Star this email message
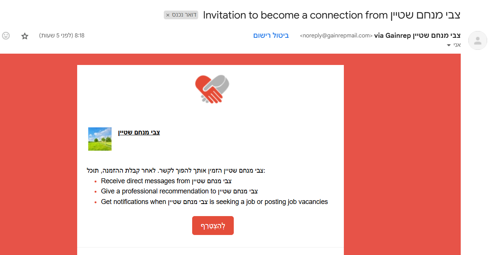This screenshot has height=255, width=491. coord(25,36)
